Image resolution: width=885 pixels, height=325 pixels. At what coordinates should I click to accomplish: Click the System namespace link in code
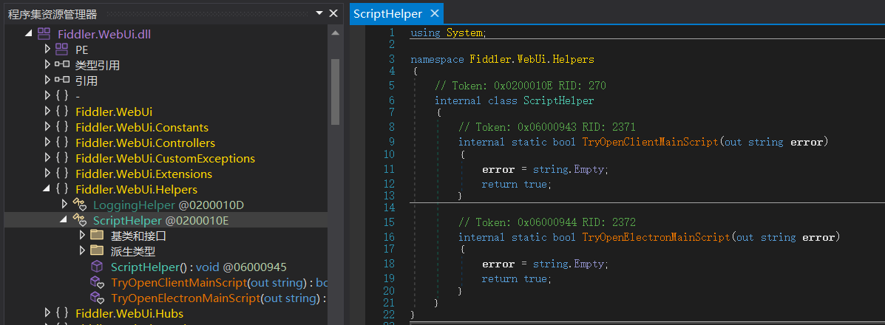tap(464, 33)
